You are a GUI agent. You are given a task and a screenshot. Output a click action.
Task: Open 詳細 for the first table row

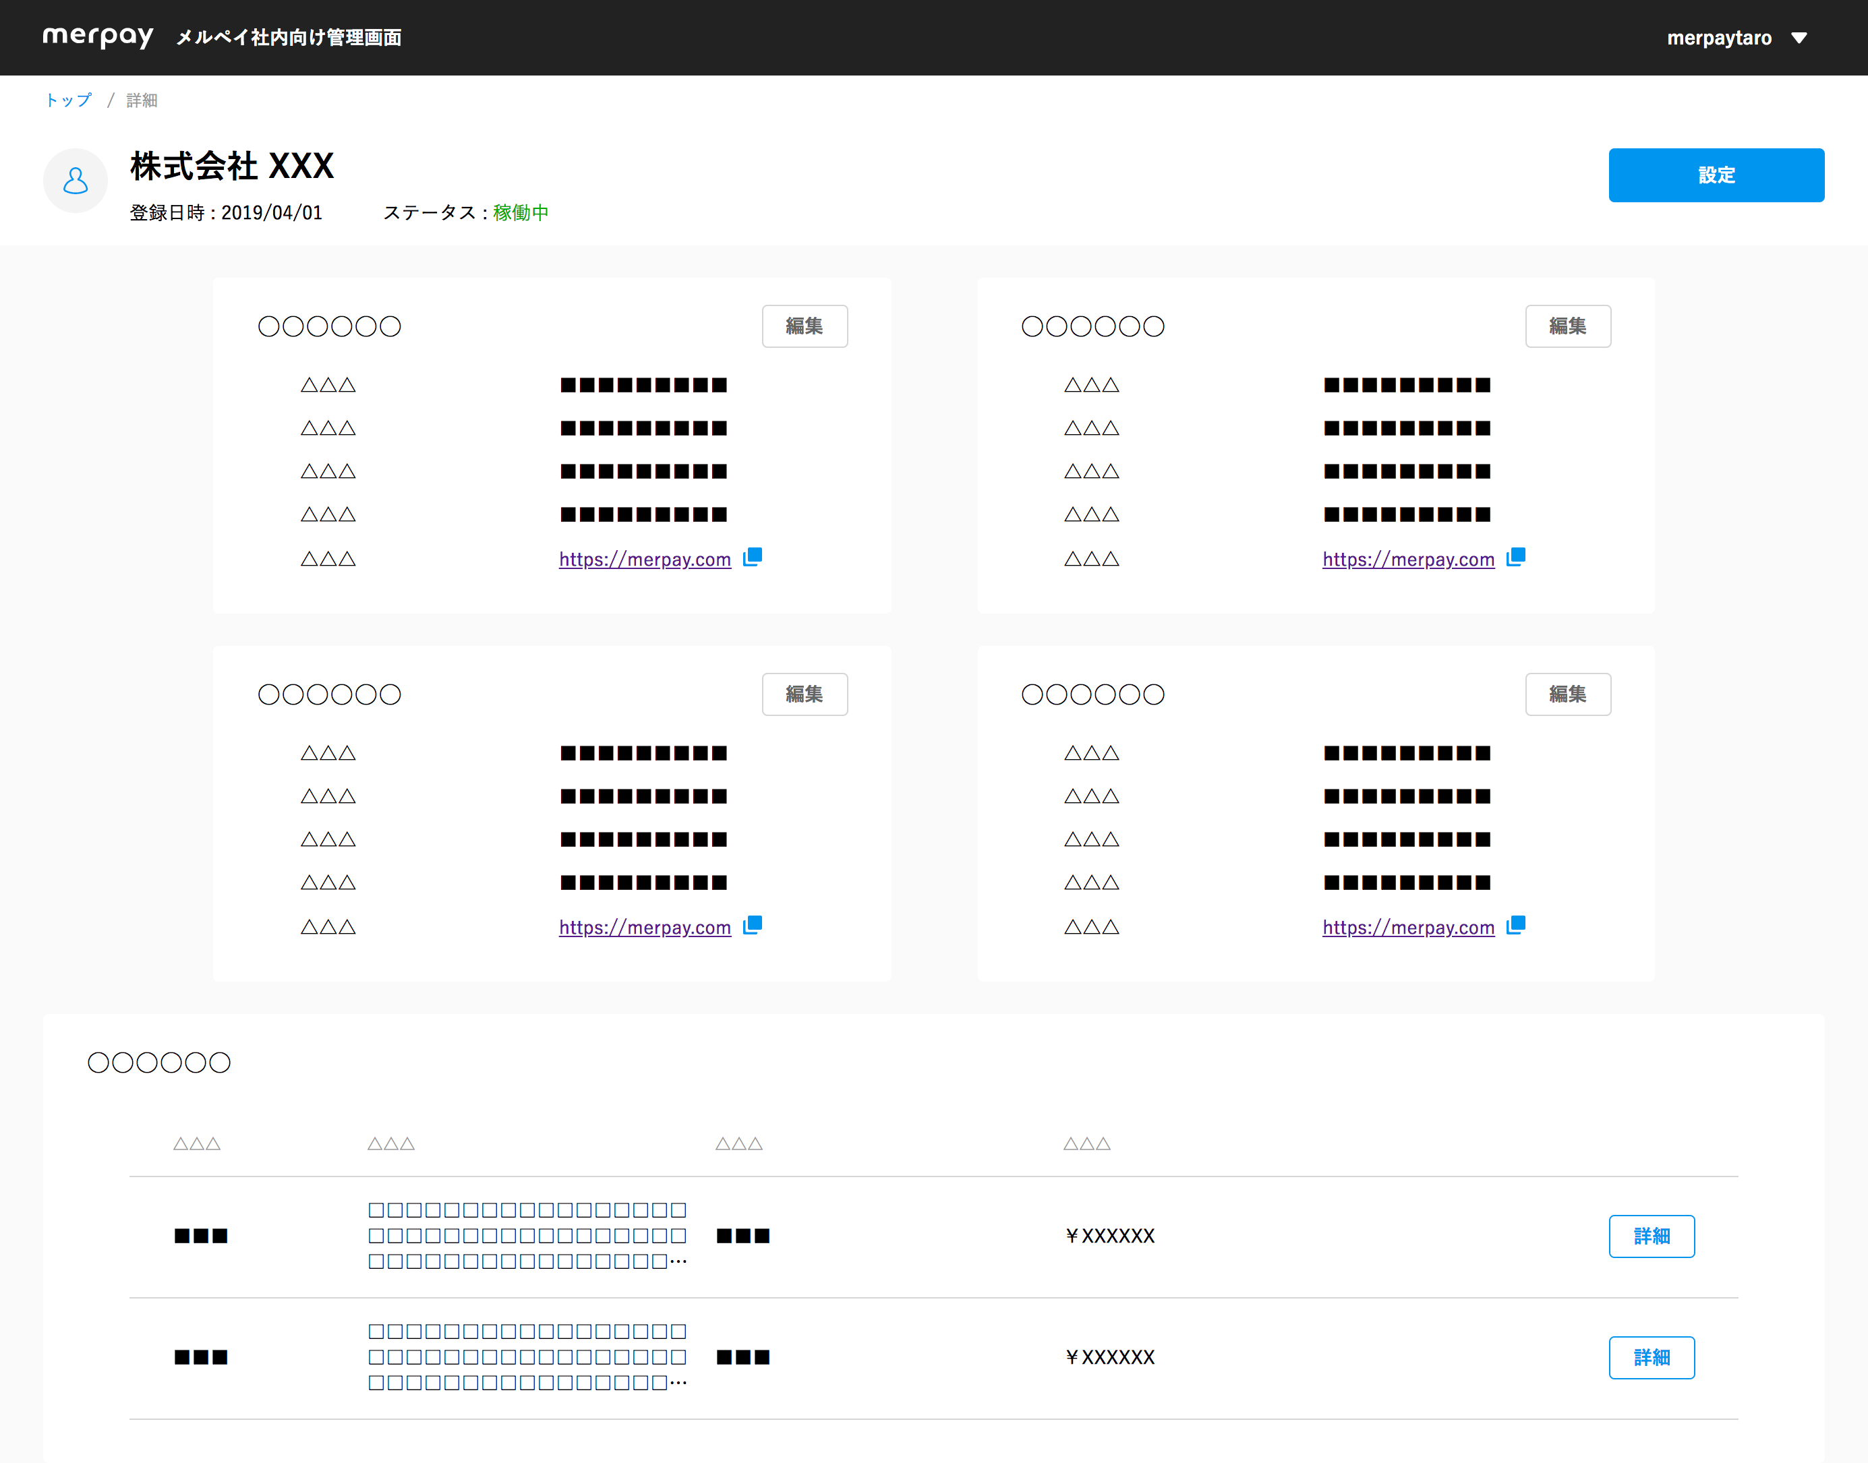[1652, 1236]
